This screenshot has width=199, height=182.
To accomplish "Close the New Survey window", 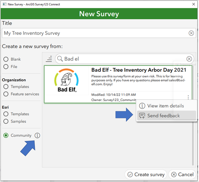I will [194, 4].
